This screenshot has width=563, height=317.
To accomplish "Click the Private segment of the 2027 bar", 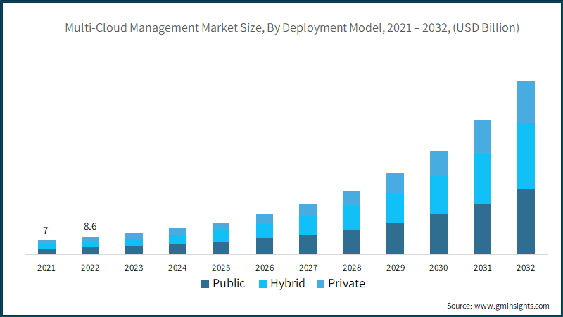I will (308, 210).
